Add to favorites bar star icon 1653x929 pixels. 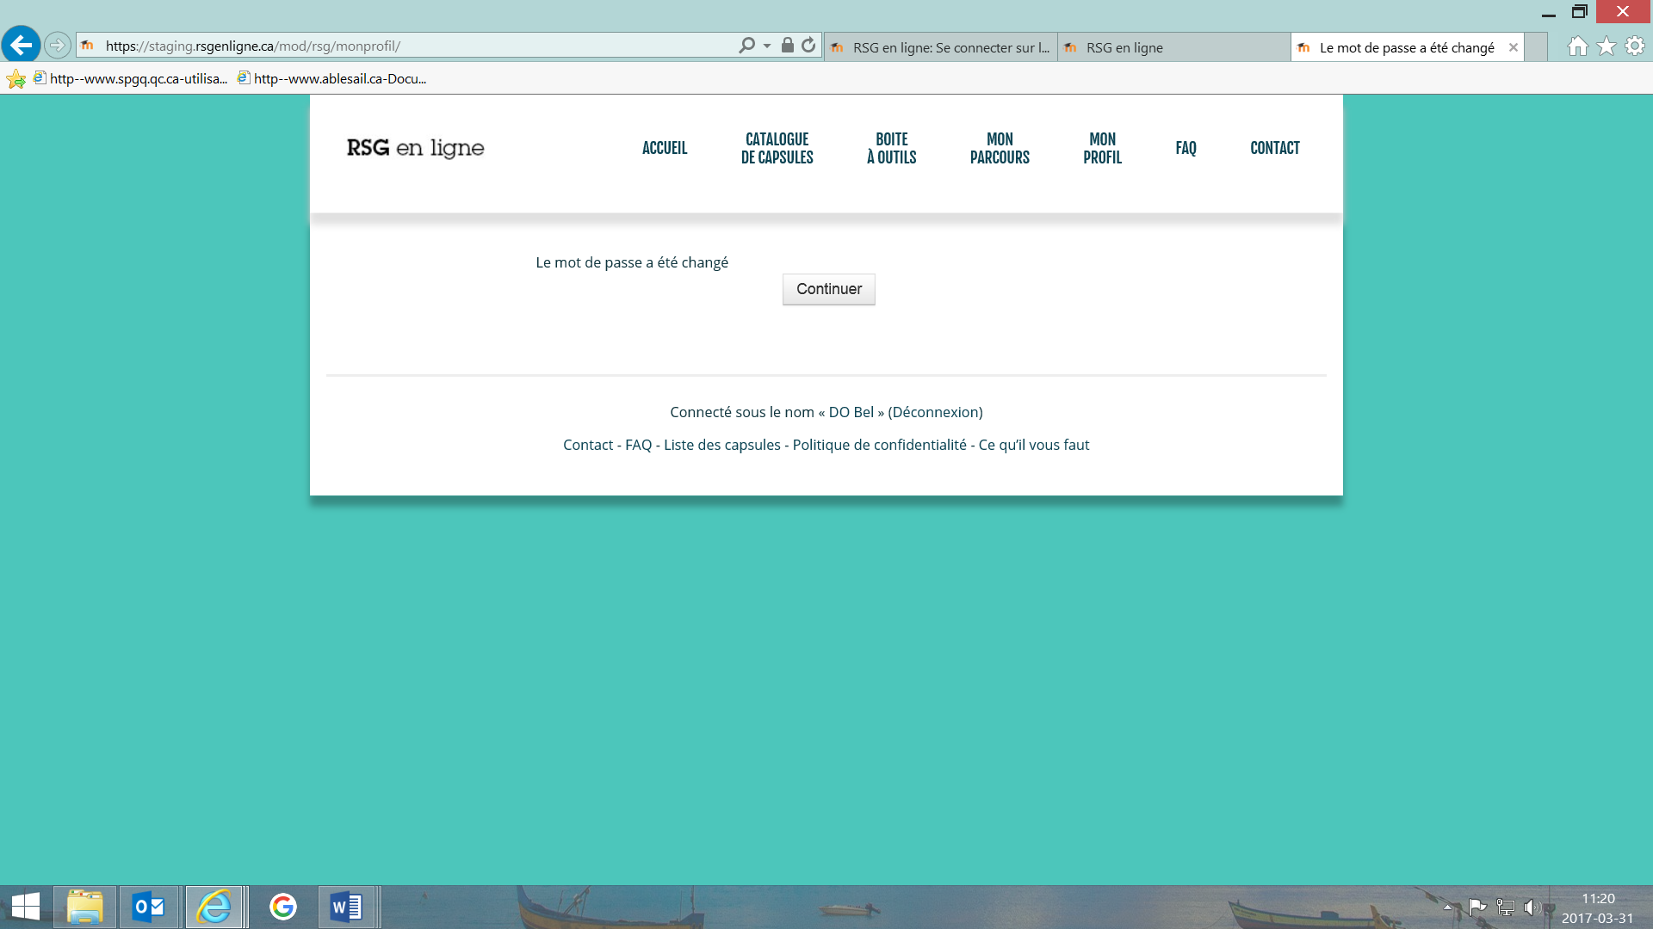coord(15,79)
